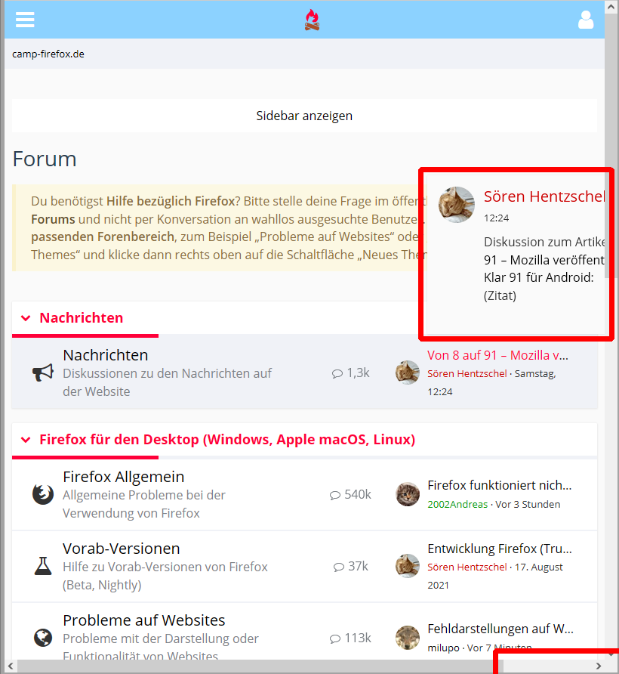Viewport: 619px width, 674px height.
Task: Open Sören Hentzschel profile in Vorab-Versionen row
Action: [467, 567]
